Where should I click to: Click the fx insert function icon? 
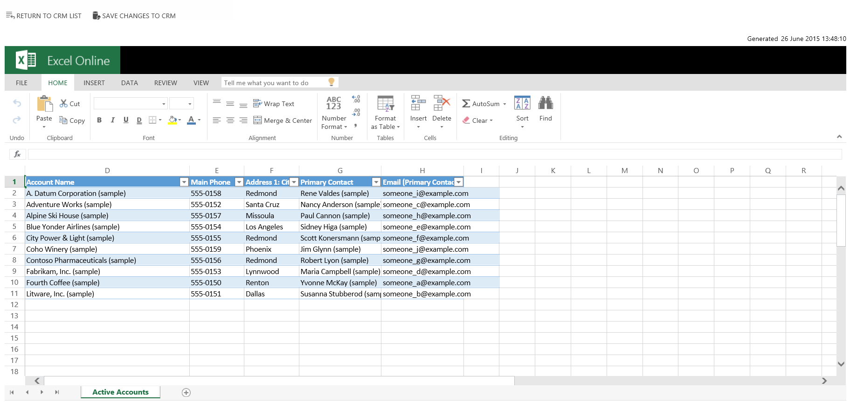[17, 154]
